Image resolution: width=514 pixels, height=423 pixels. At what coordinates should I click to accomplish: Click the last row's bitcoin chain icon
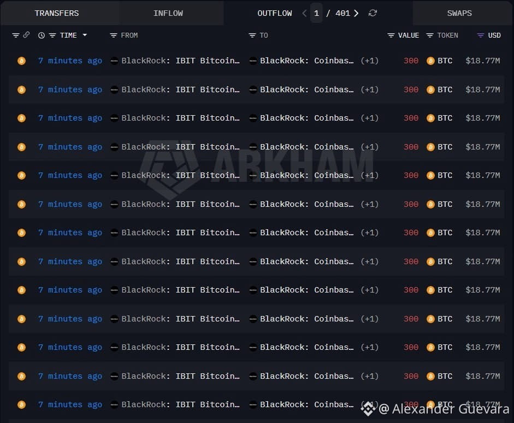[22, 404]
